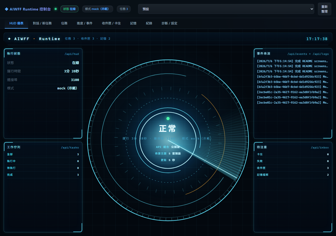Open the 收件匣 / 卡住 tab
Viewport: 336px width, 236px height.
(x=111, y=23)
